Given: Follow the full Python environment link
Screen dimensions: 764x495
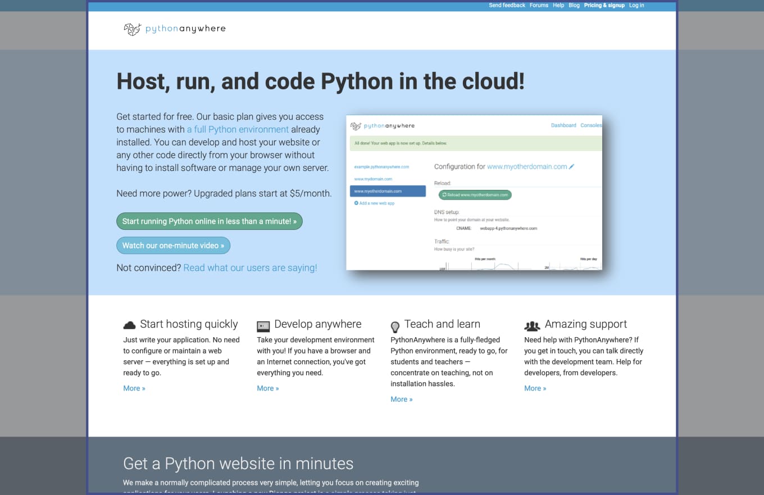Looking at the screenshot, I should click(238, 129).
